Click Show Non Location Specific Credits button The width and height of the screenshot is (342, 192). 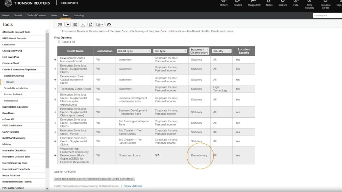click(x=94, y=179)
